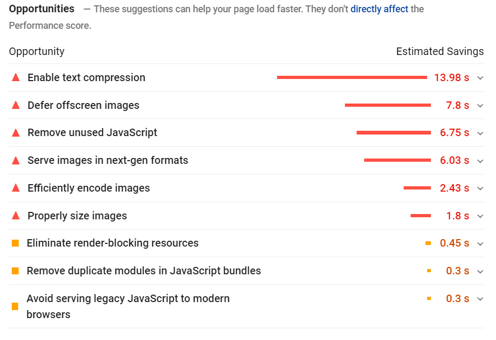Viewport: 496px width, 340px height.
Task: Click the Avoid serving legacy JavaScript row
Action: pos(128,306)
